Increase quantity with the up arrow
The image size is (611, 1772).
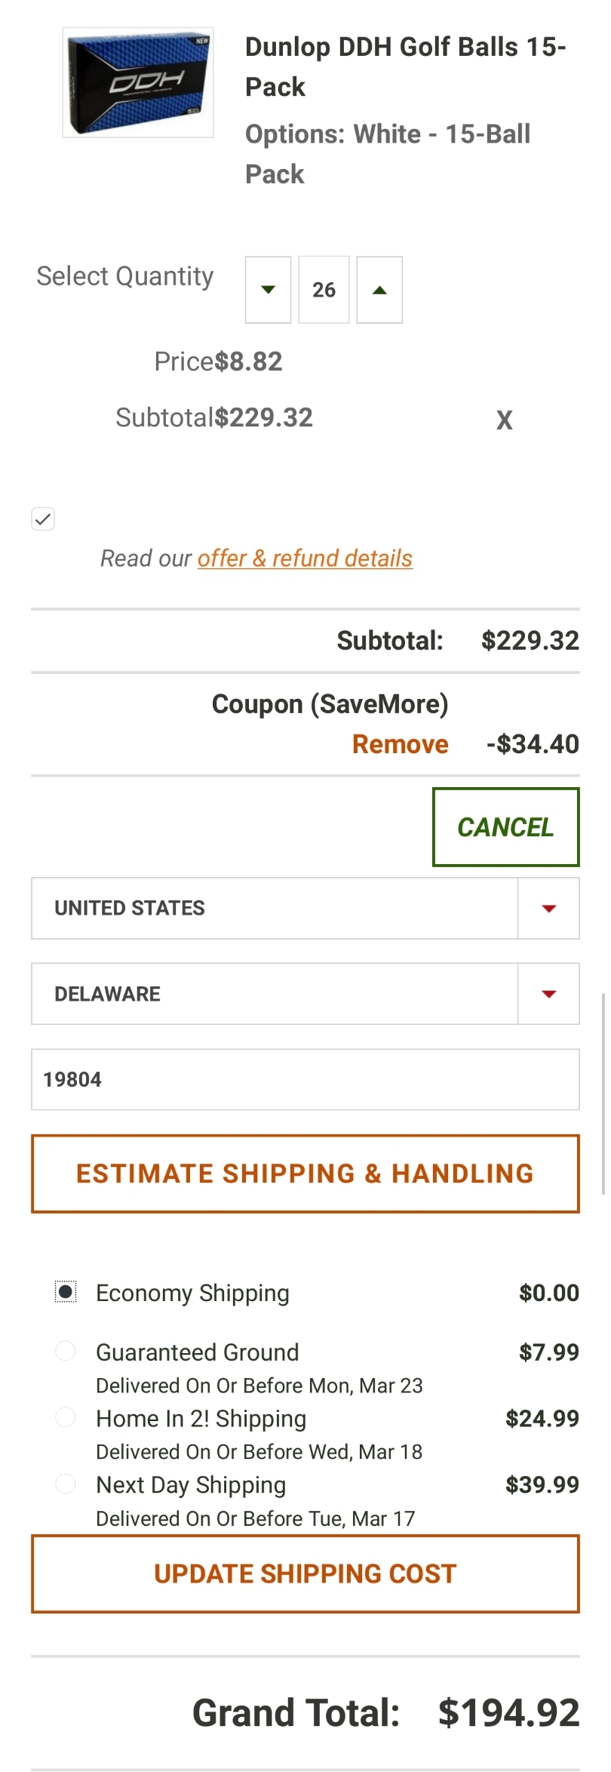[x=379, y=290]
